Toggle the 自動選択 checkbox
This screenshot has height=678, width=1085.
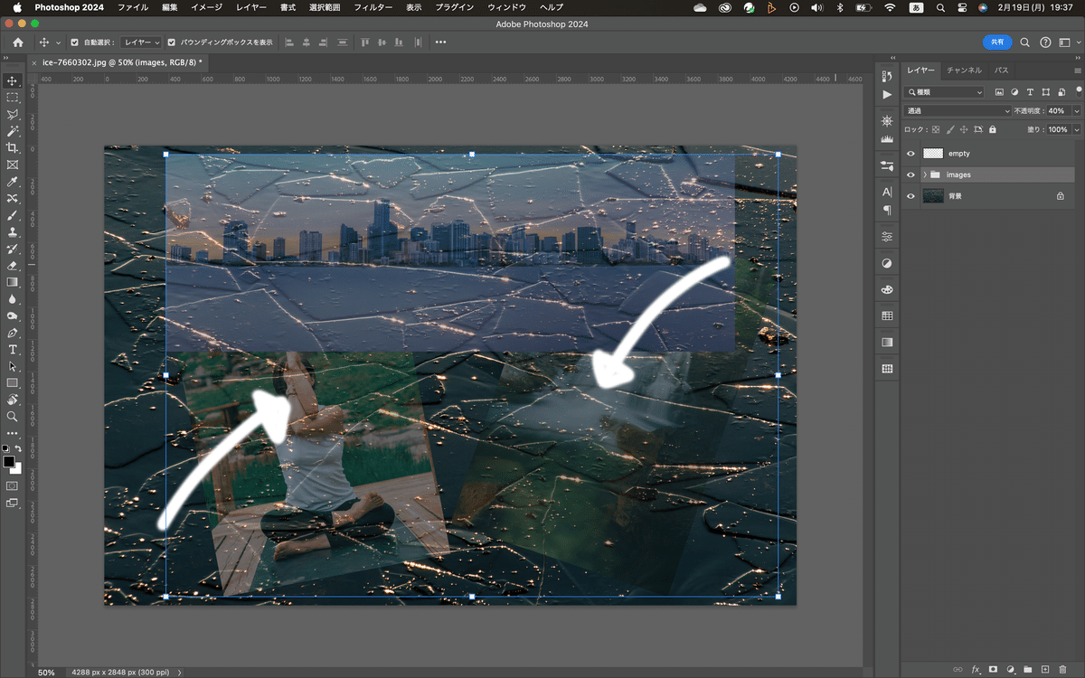click(x=75, y=42)
